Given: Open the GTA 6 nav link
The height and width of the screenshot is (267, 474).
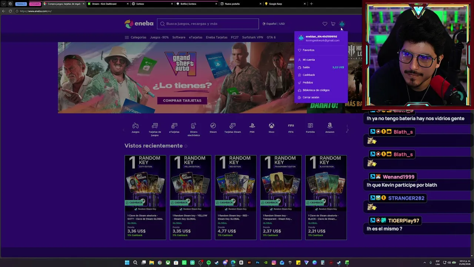Looking at the screenshot, I should [271, 37].
